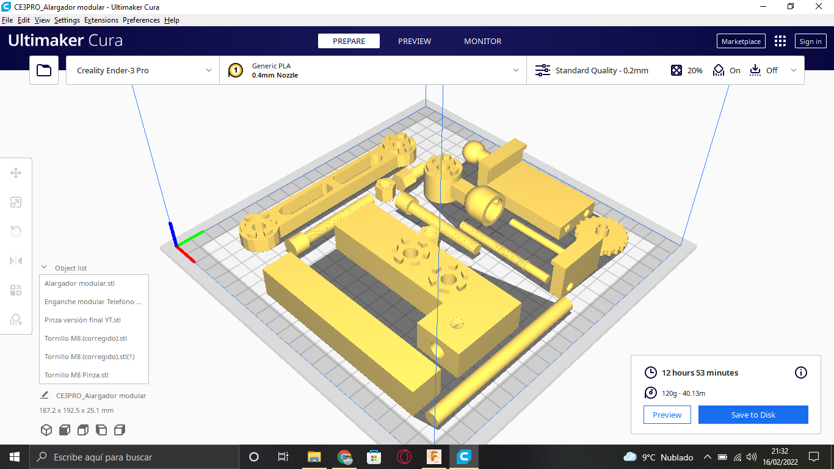Show print time details info icon
The width and height of the screenshot is (834, 469).
coord(801,373)
